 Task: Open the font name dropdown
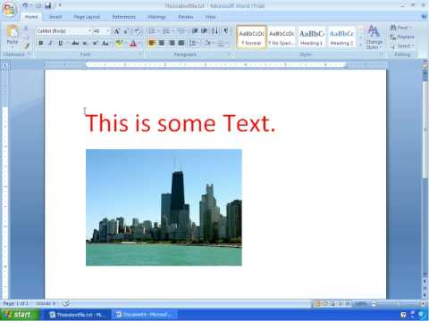(89, 31)
